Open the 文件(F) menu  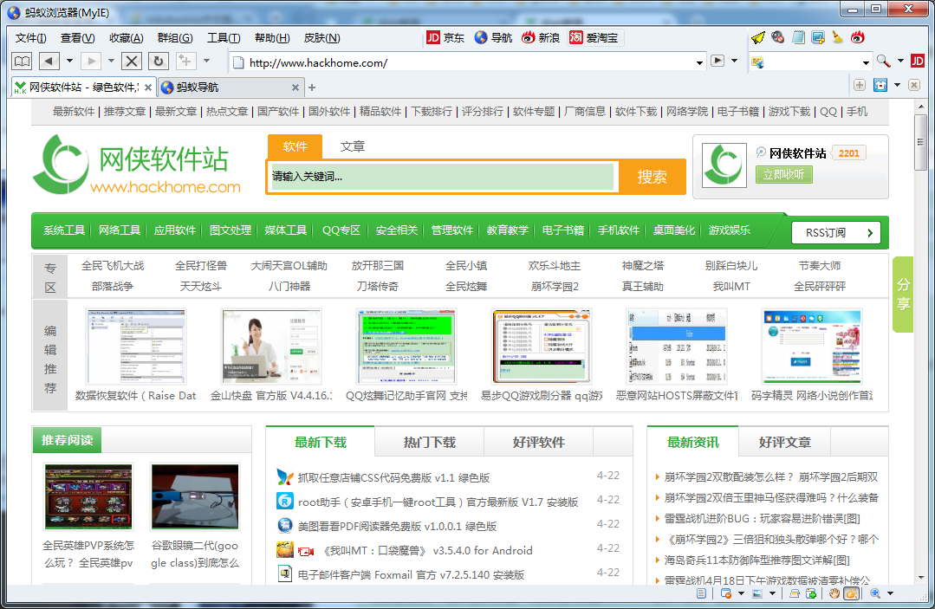click(x=30, y=38)
